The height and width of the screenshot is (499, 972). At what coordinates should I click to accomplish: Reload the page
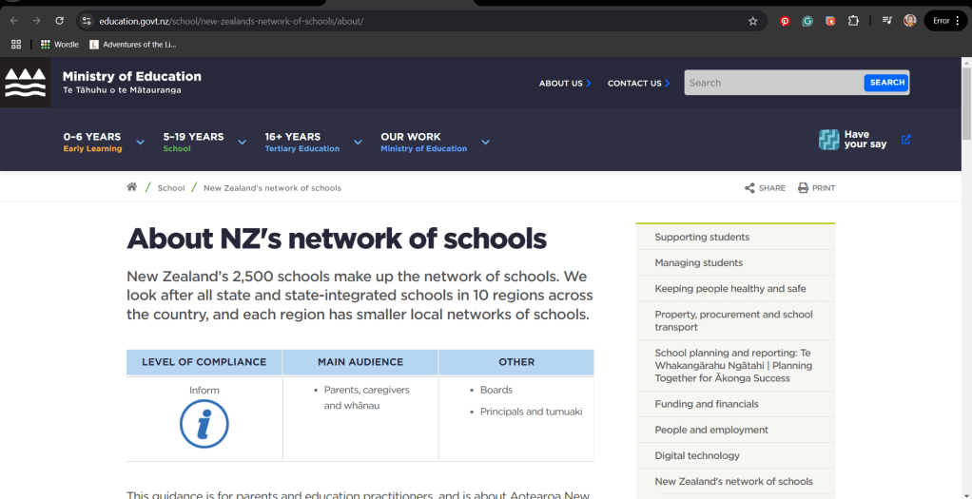point(60,21)
